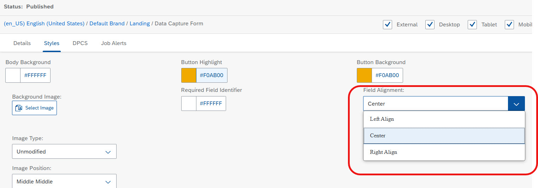Click the Select Image icon
The height and width of the screenshot is (188, 538).
(19, 108)
